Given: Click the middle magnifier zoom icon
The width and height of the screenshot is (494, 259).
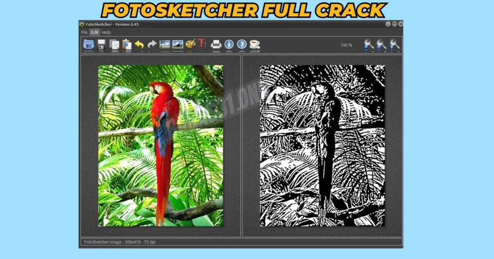Looking at the screenshot, I should click(381, 45).
